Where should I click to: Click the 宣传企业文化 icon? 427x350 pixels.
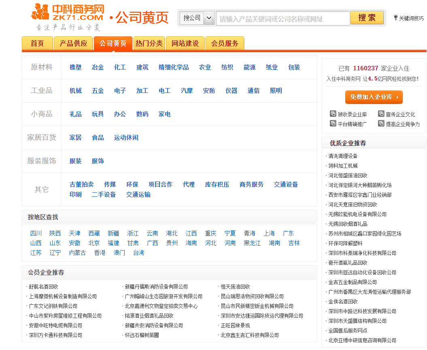pos(381,114)
